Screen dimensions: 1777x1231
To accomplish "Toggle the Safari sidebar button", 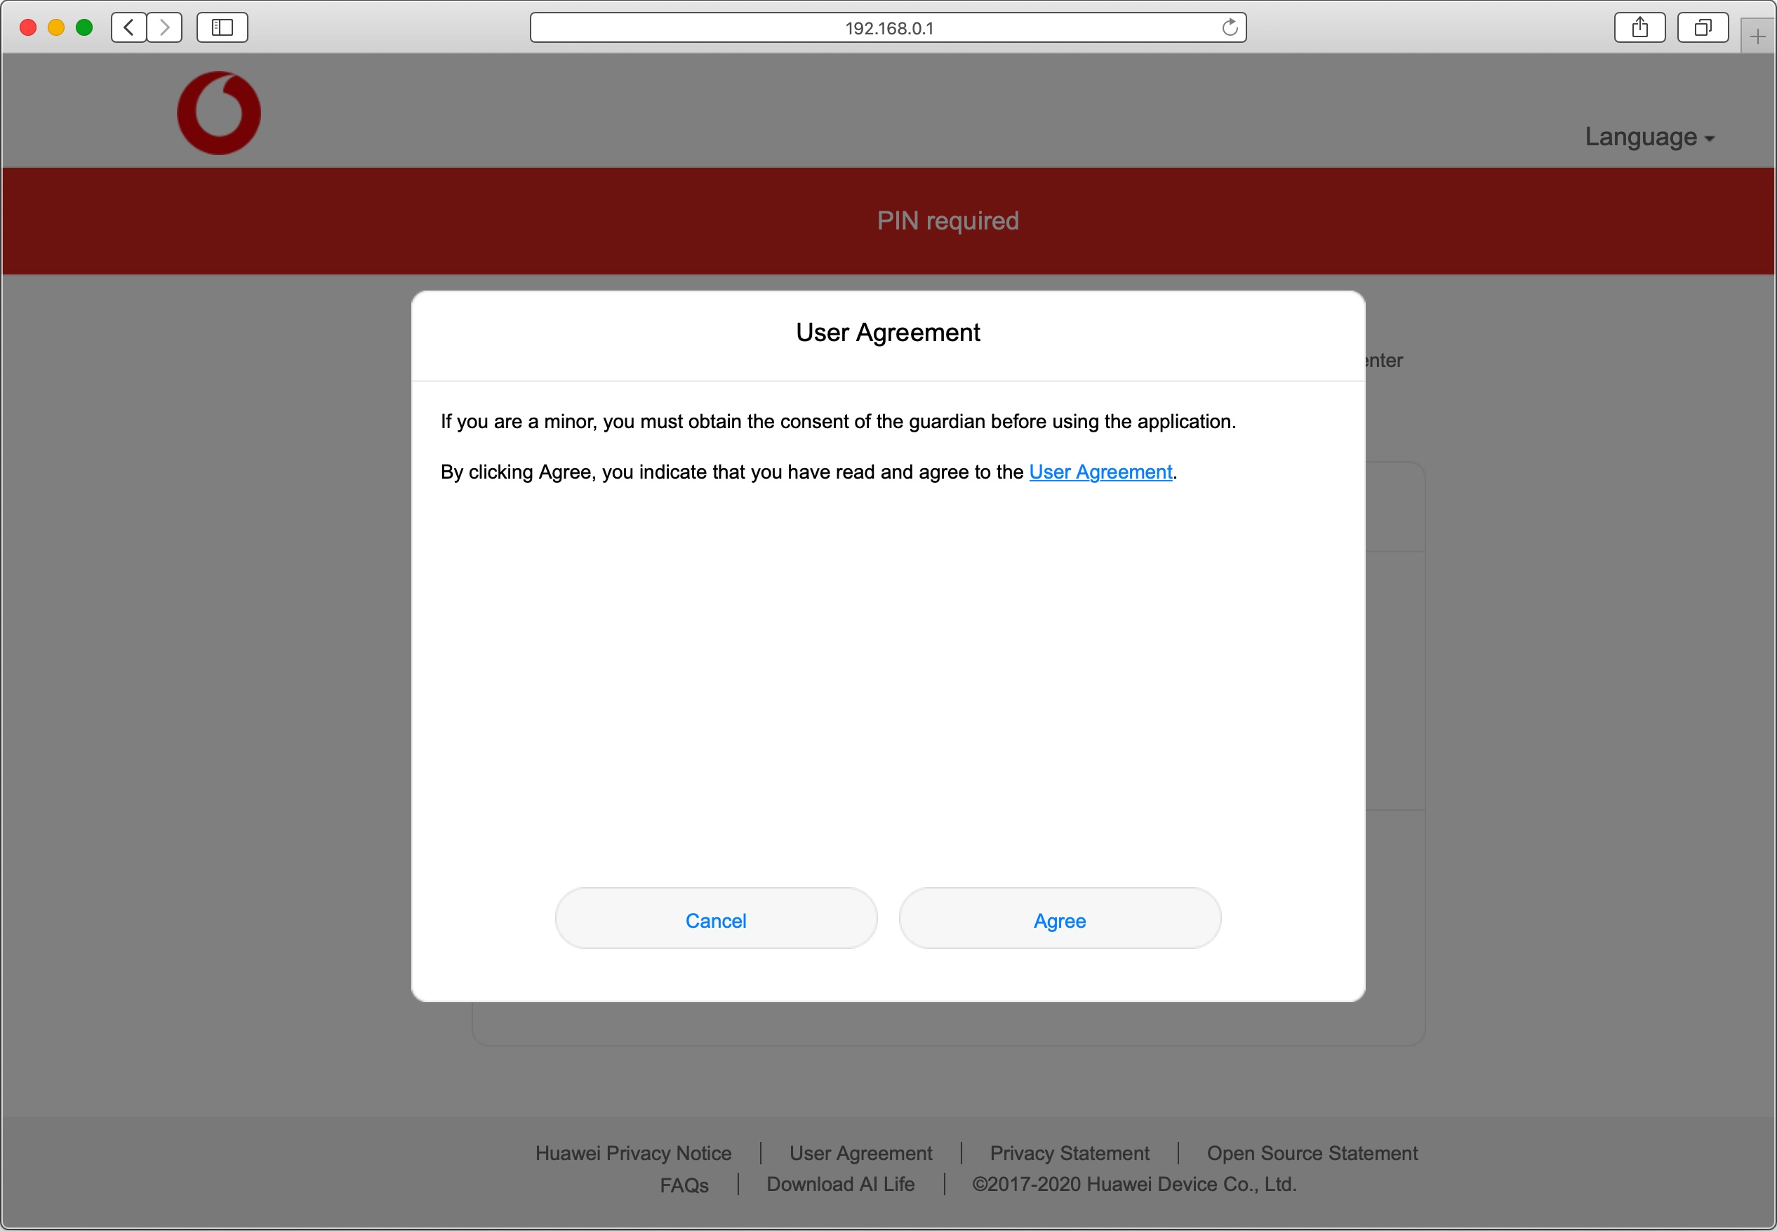I will 222,28.
